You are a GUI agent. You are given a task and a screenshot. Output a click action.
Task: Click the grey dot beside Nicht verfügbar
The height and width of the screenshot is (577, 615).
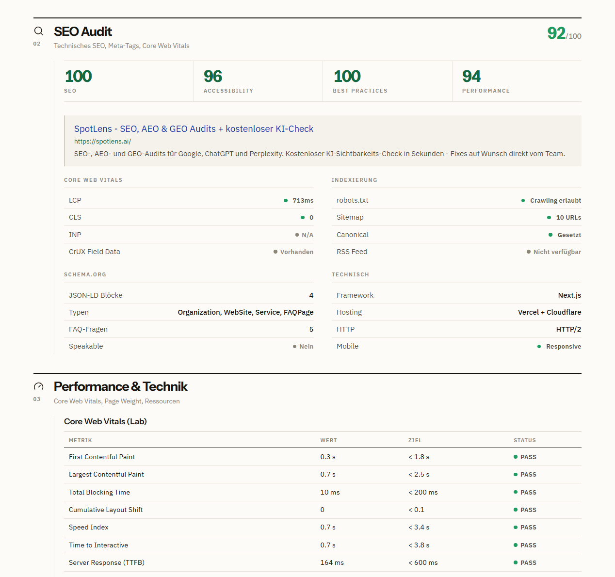pos(529,252)
